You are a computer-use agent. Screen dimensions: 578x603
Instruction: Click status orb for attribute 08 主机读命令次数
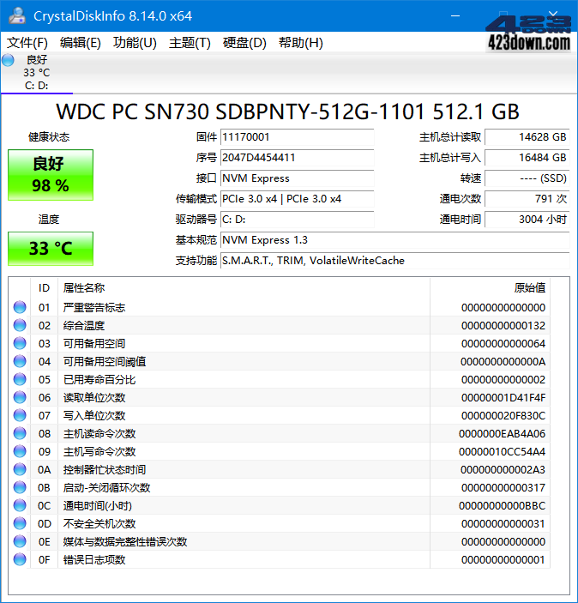click(20, 433)
